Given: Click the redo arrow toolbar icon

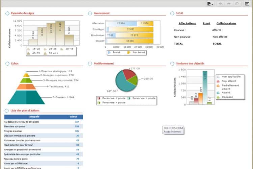Looking at the screenshot, I should coord(229,4).
